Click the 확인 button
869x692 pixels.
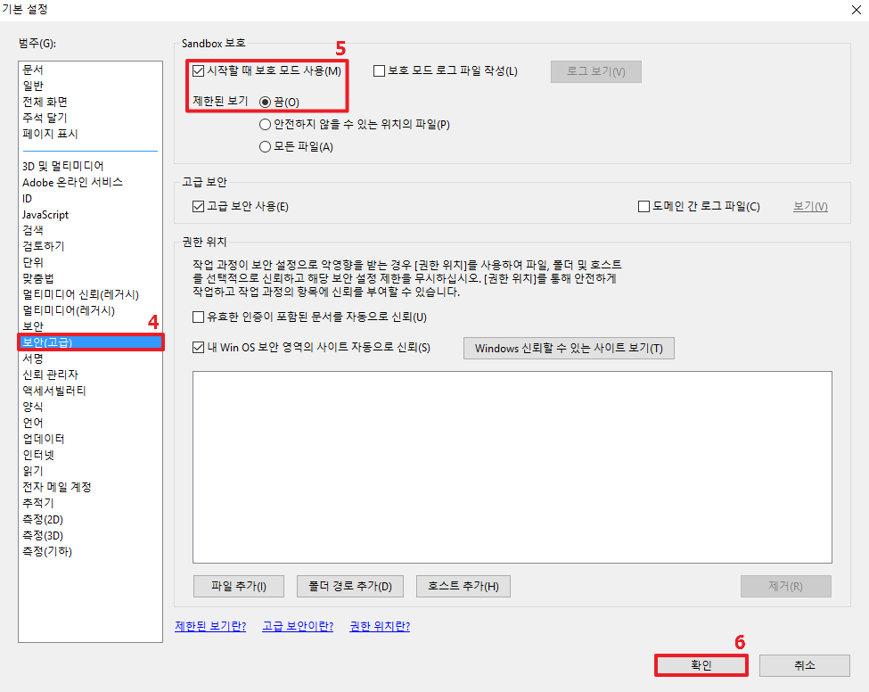[701, 665]
